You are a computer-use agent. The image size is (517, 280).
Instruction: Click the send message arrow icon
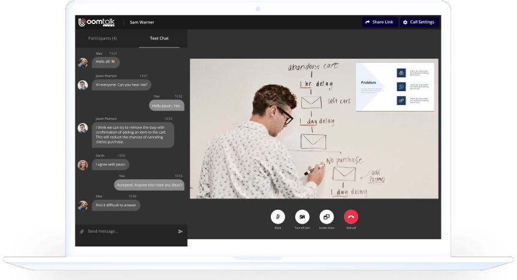coord(180,231)
